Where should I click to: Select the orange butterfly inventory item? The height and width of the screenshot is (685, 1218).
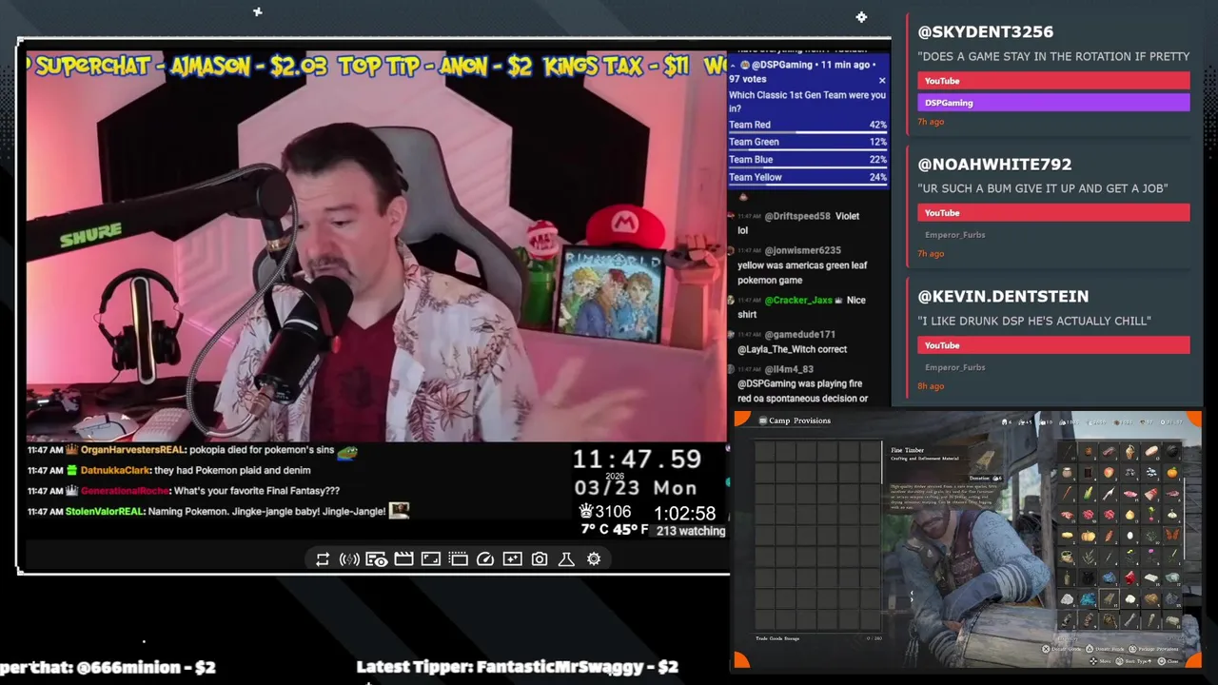(x=1172, y=536)
